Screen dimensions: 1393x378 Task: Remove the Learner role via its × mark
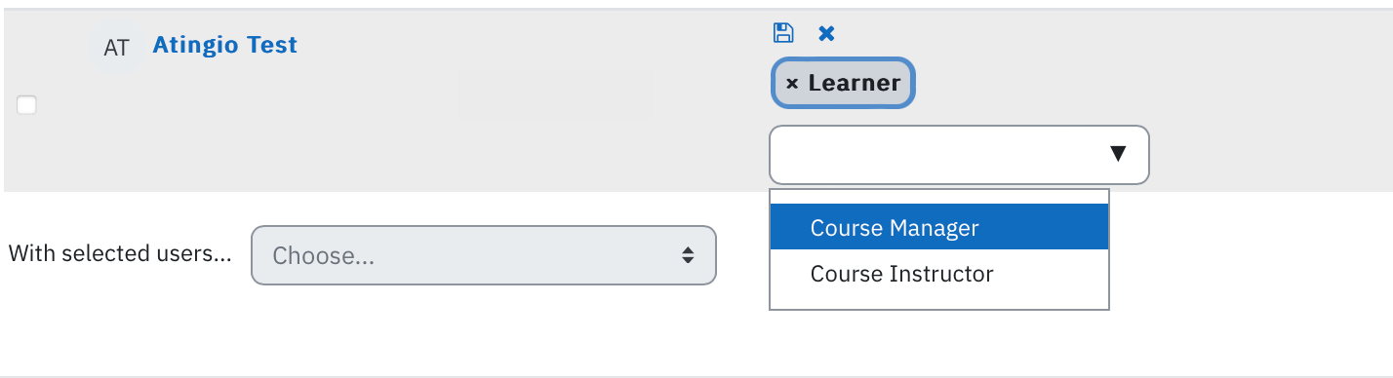[792, 84]
